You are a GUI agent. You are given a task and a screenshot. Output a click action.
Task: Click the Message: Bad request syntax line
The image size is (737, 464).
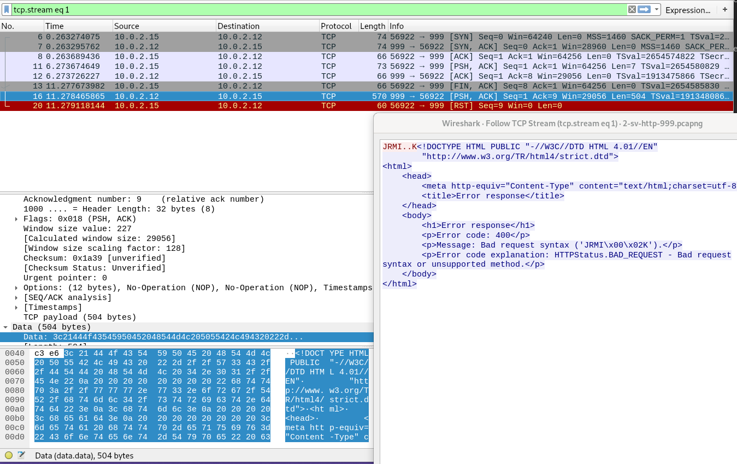coord(552,245)
